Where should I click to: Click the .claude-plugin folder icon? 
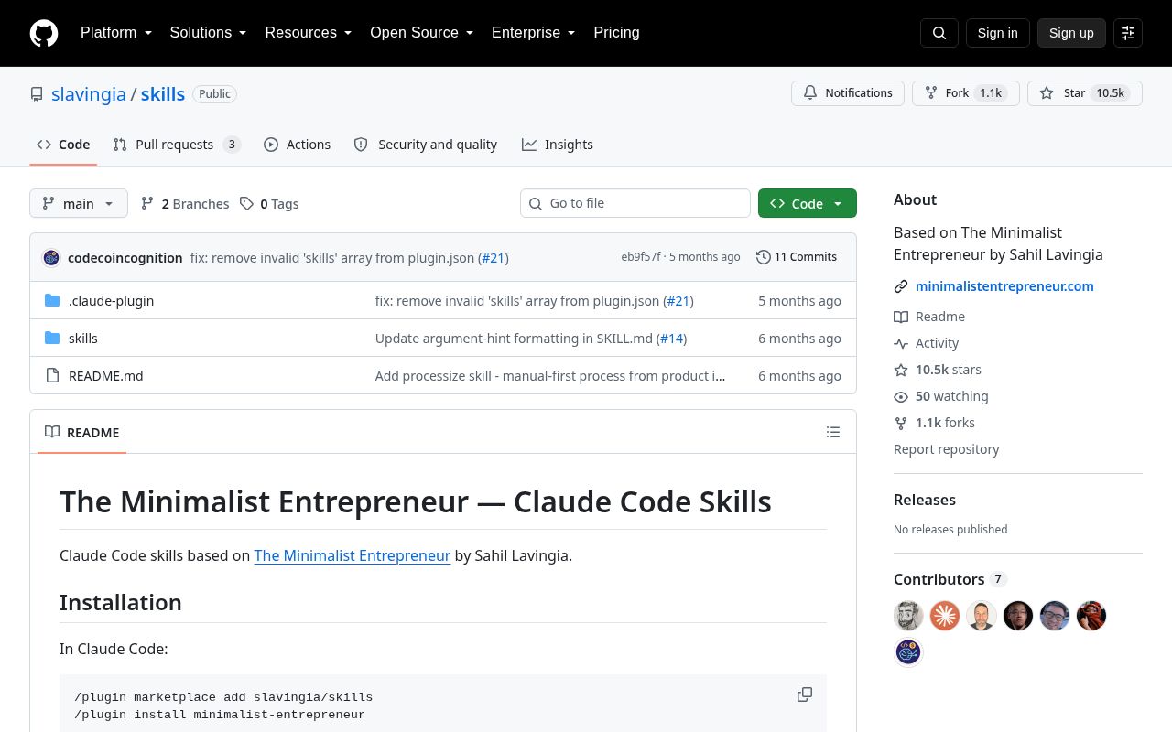pyautogui.click(x=52, y=301)
